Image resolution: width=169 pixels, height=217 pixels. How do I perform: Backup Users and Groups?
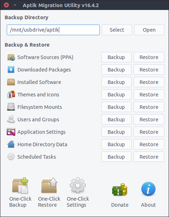[x=116, y=120]
